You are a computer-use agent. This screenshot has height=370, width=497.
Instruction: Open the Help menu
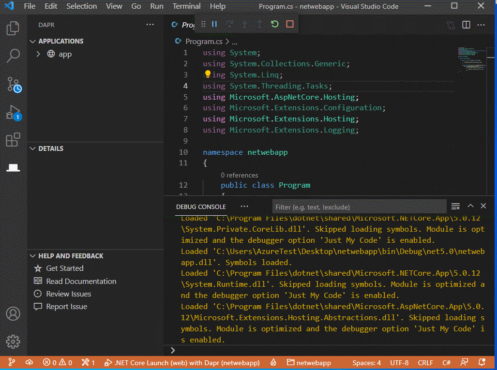[x=217, y=6]
